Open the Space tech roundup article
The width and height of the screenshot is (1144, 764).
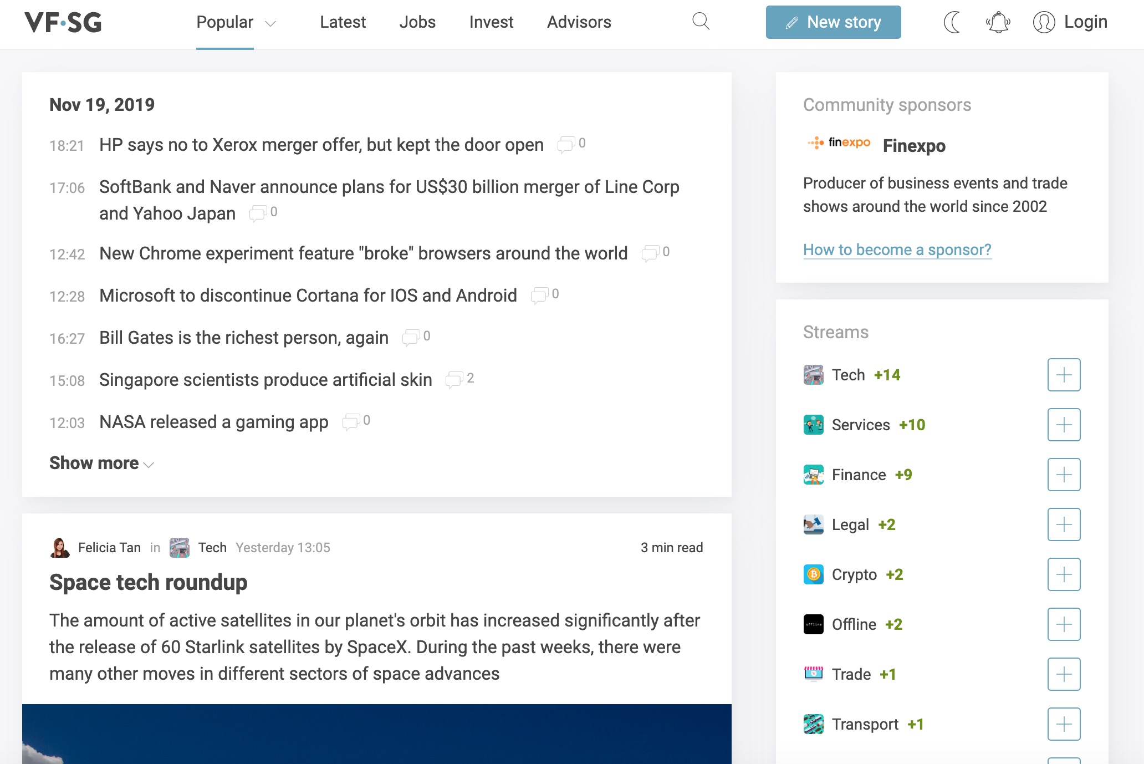(x=149, y=582)
